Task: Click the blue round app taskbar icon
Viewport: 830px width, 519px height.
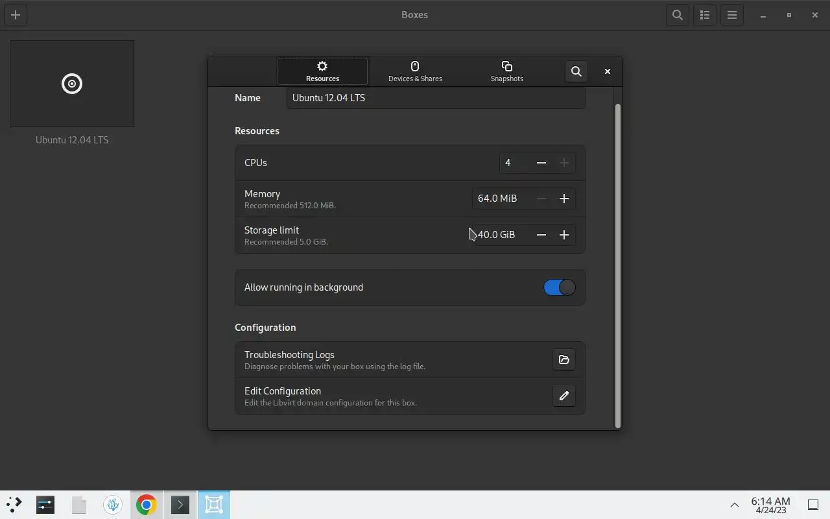Action: [x=113, y=504]
